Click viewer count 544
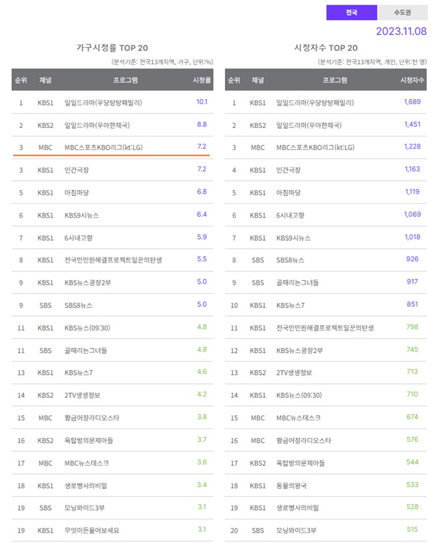Screen dimensions: 434x547 point(412,463)
